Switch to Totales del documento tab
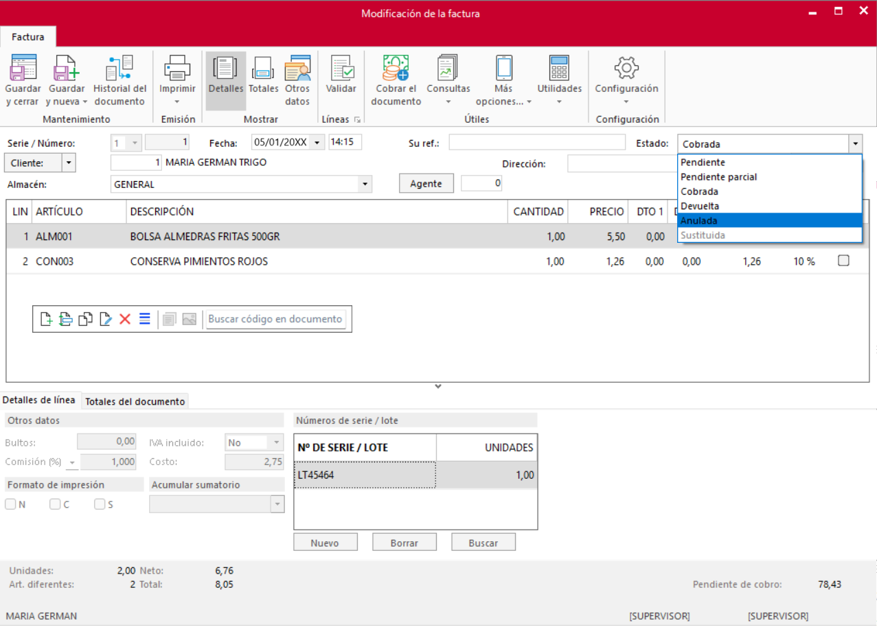 (x=135, y=401)
